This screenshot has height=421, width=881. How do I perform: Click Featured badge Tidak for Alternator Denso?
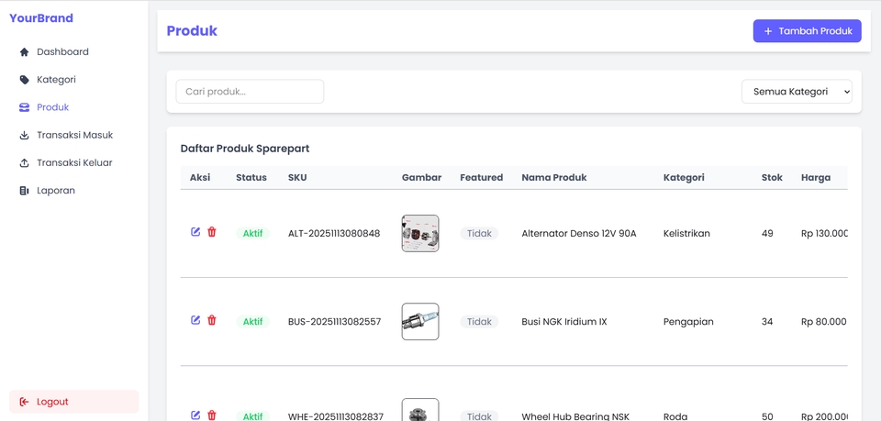tap(479, 234)
